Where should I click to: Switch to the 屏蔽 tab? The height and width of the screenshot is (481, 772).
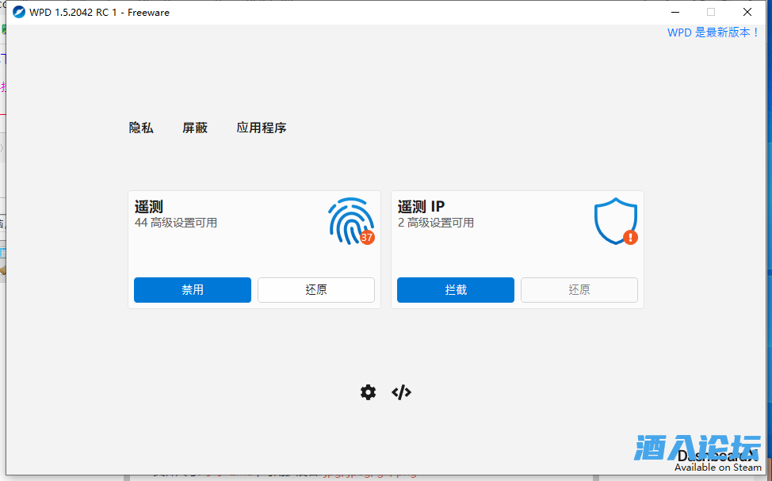click(195, 128)
